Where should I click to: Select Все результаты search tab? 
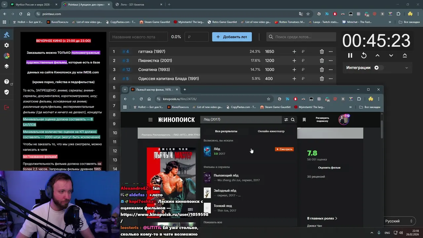click(x=226, y=131)
